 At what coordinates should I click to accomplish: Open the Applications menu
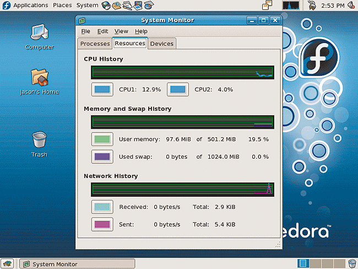pyautogui.click(x=32, y=6)
